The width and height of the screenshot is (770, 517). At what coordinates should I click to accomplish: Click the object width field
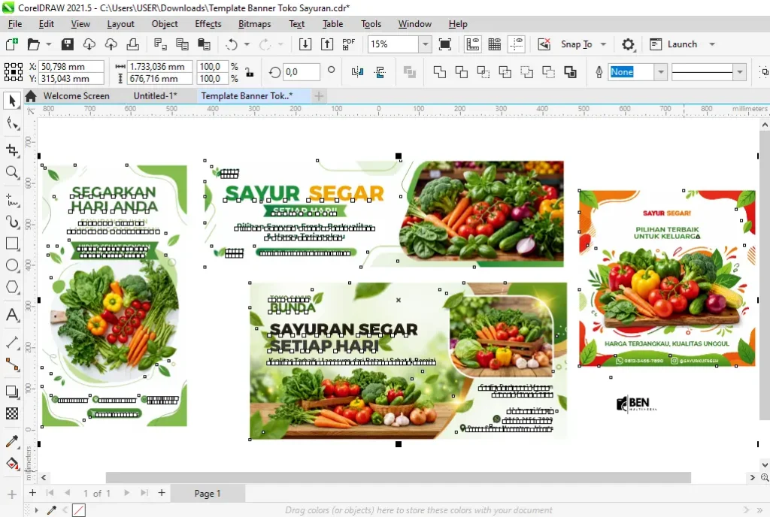click(x=159, y=66)
